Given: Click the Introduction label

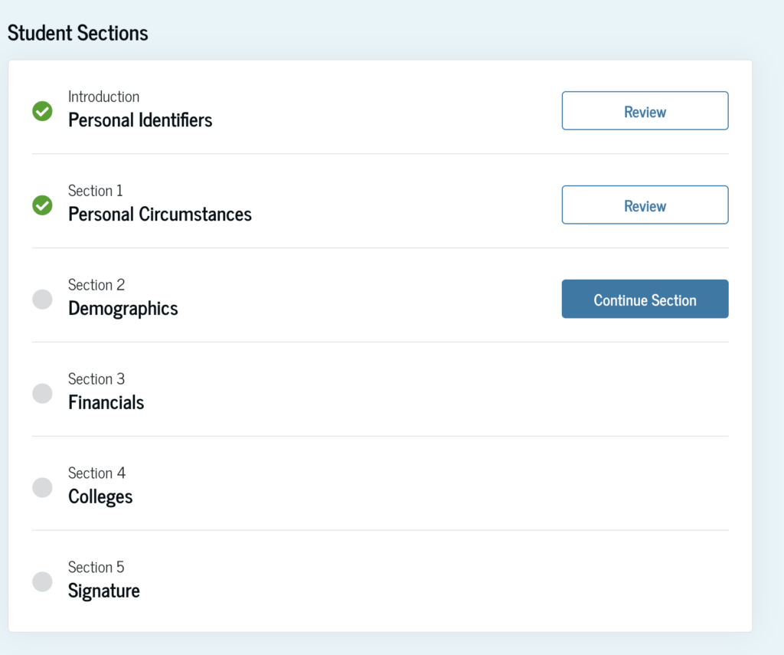Looking at the screenshot, I should (x=103, y=97).
